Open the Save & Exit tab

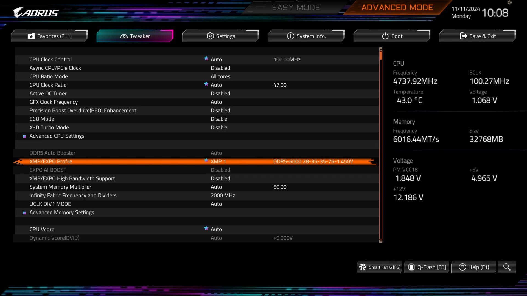coord(478,36)
